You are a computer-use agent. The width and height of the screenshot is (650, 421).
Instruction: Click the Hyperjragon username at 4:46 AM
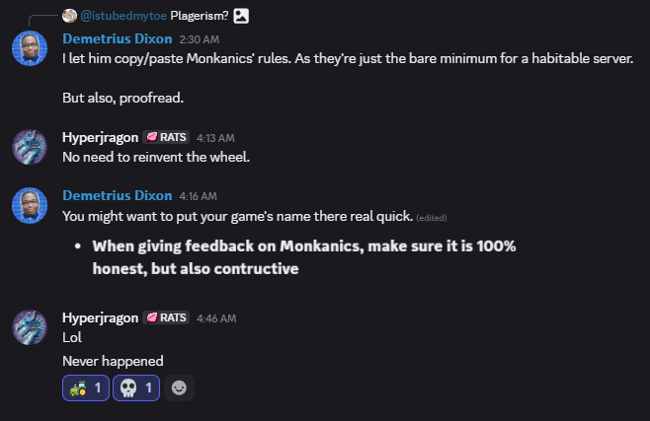click(99, 317)
